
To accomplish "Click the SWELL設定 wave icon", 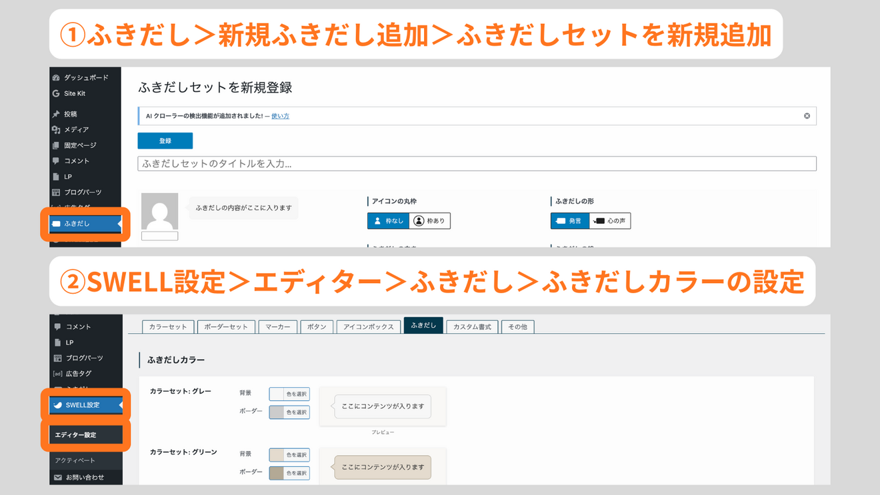I will click(x=58, y=405).
